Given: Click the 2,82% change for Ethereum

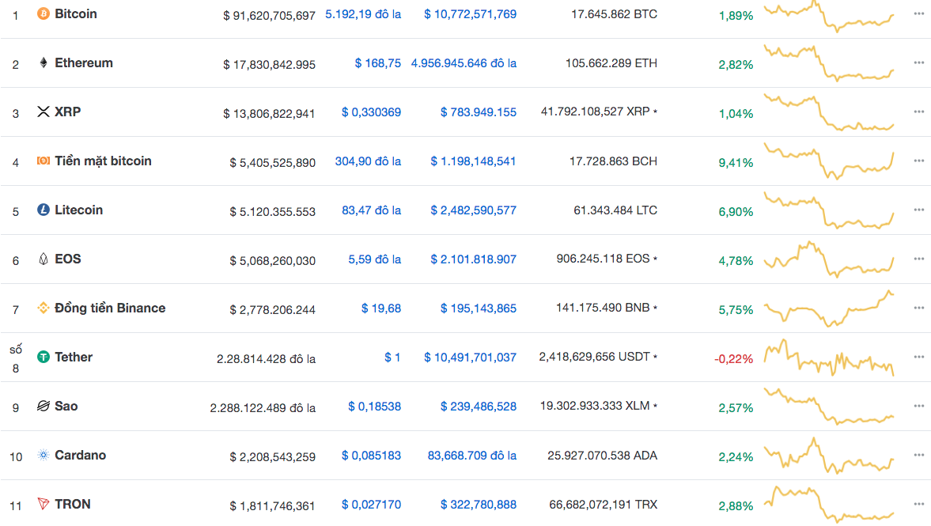Looking at the screenshot, I should click(x=736, y=65).
